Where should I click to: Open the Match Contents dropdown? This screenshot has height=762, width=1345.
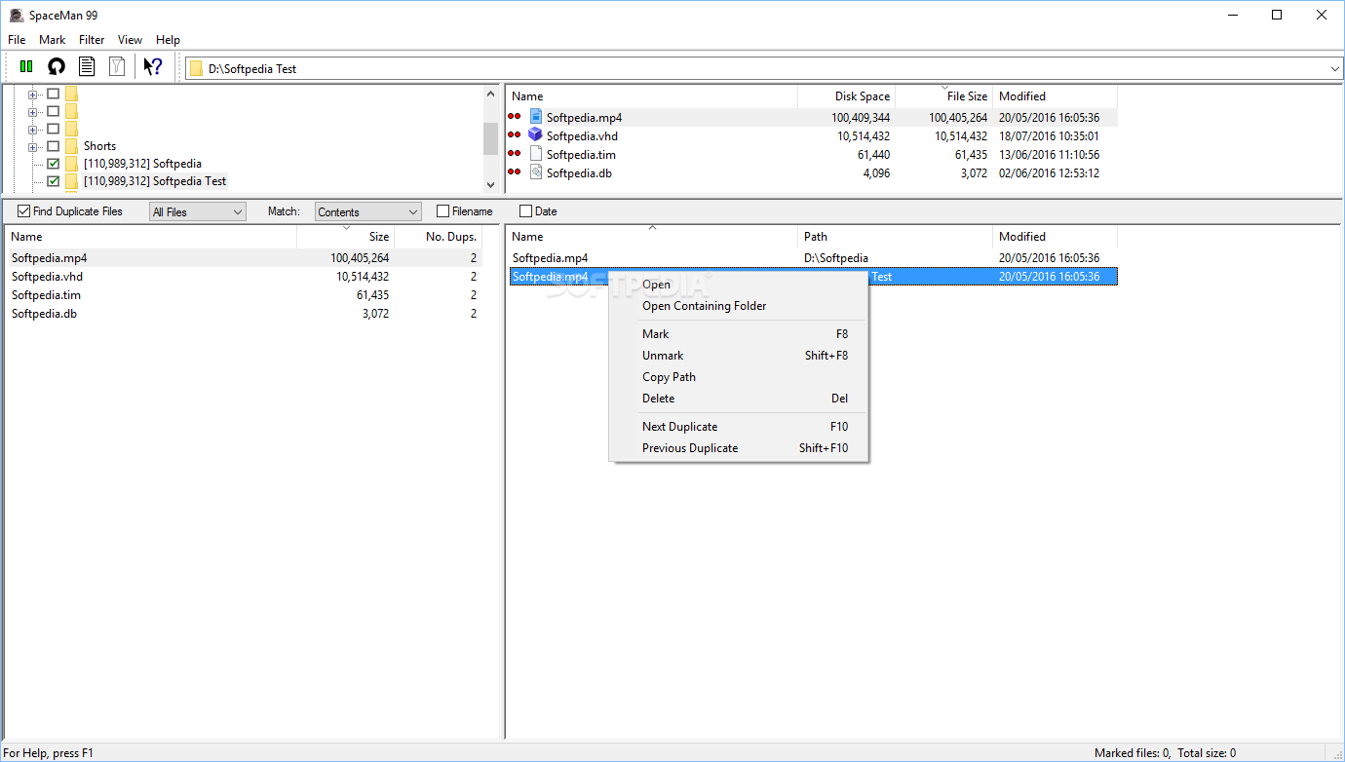click(x=367, y=211)
